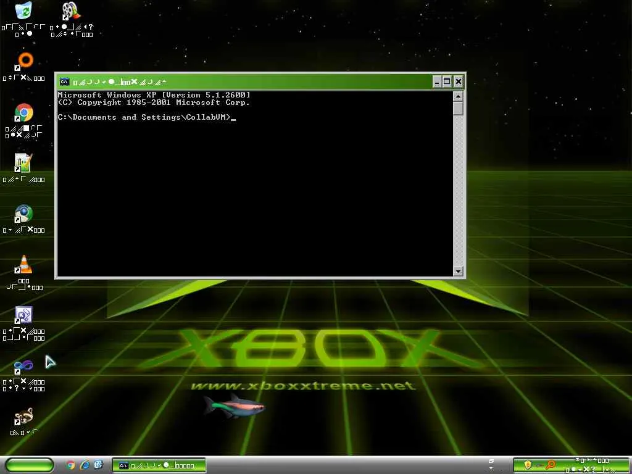Viewport: 632px width, 474px height.
Task: Launch the orange ring shortcut on desktop
Action: tap(24, 61)
